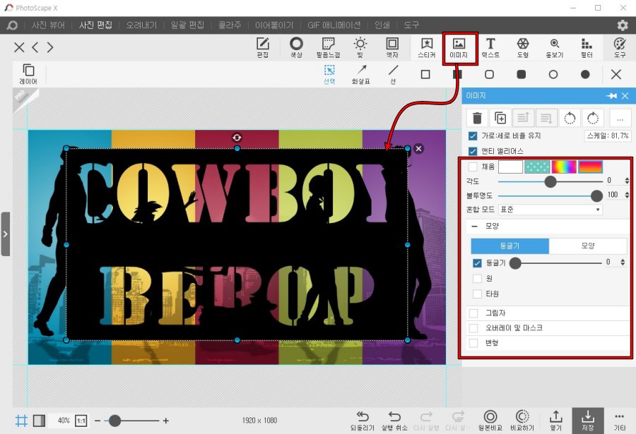Choose the 화살표 (Arrow) drawing tool

(360, 74)
